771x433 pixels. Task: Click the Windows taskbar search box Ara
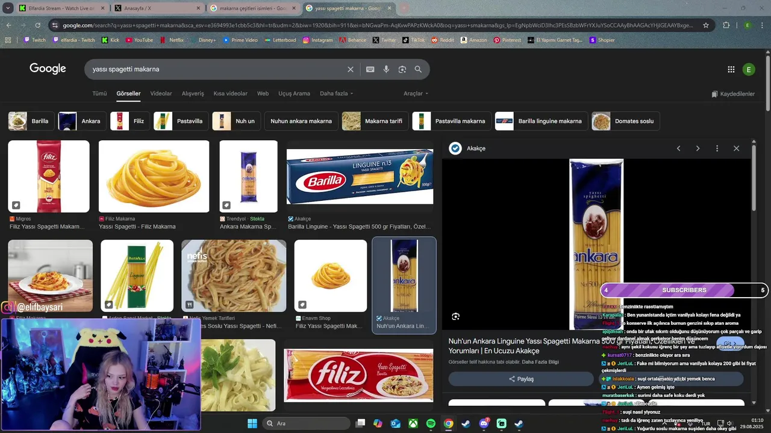click(305, 423)
